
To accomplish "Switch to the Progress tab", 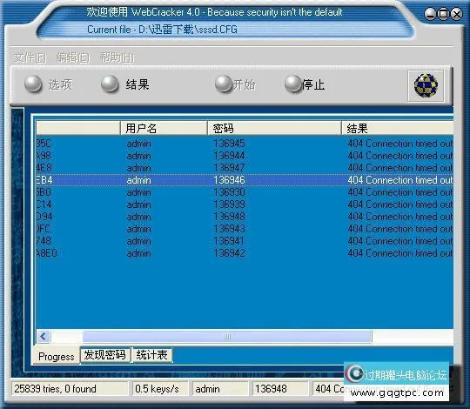I will click(x=57, y=357).
